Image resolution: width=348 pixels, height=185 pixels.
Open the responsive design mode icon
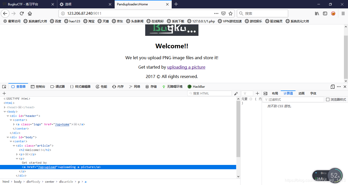click(332, 87)
